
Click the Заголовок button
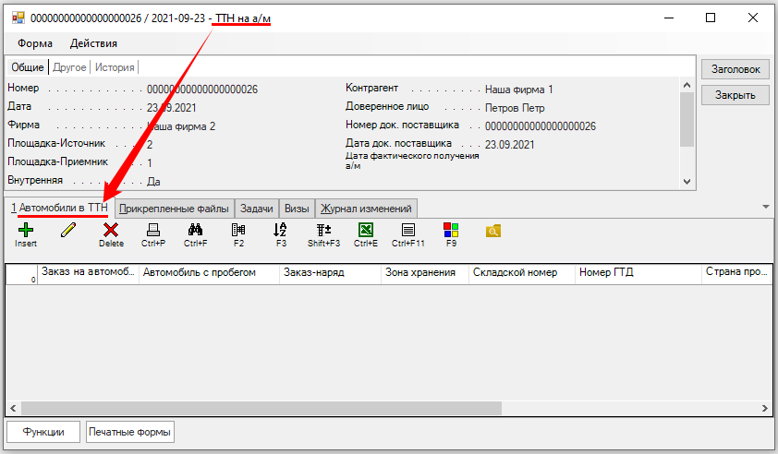(735, 69)
